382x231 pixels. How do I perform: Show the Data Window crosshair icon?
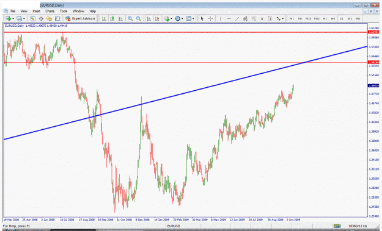pos(41,18)
